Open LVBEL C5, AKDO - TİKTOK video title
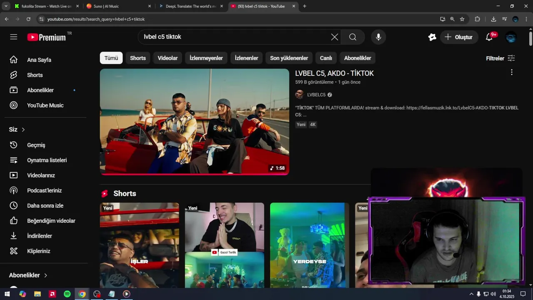Viewport: 533px width, 300px height. (x=334, y=73)
